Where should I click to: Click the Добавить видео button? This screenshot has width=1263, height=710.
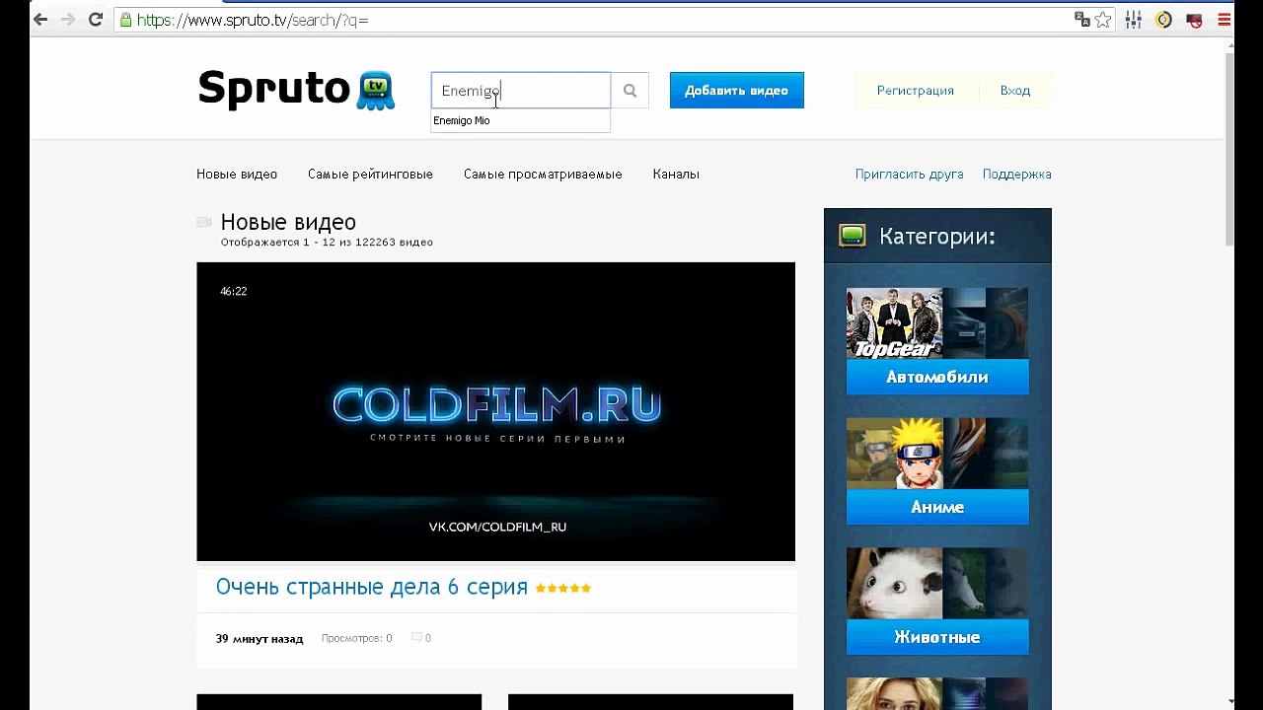(737, 91)
